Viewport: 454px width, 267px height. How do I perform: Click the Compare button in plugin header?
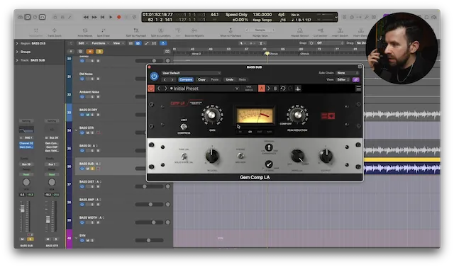(x=186, y=79)
